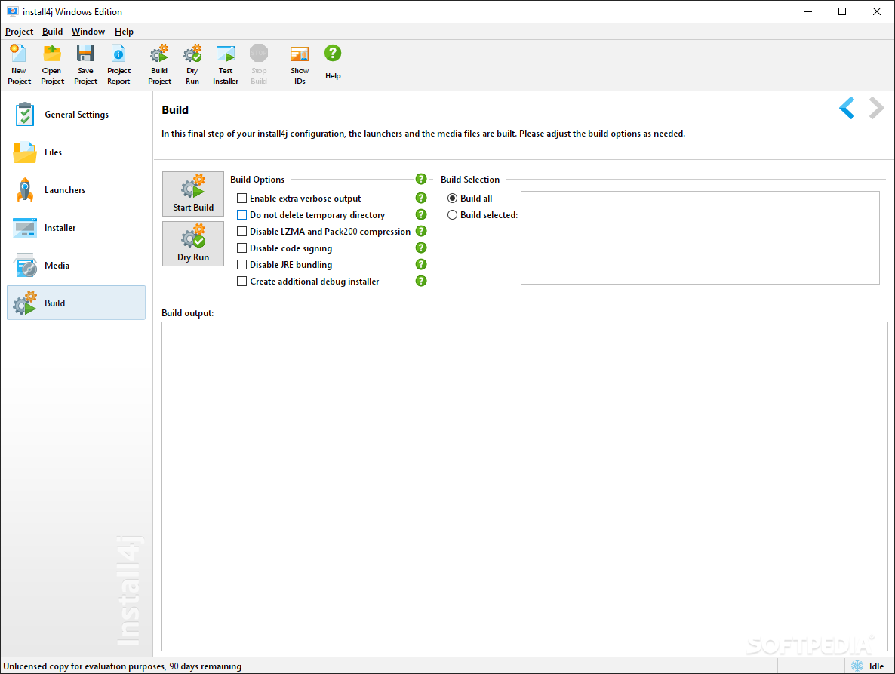The image size is (895, 674).
Task: Show help for LZMA and Pack200 compression option
Action: 421,231
